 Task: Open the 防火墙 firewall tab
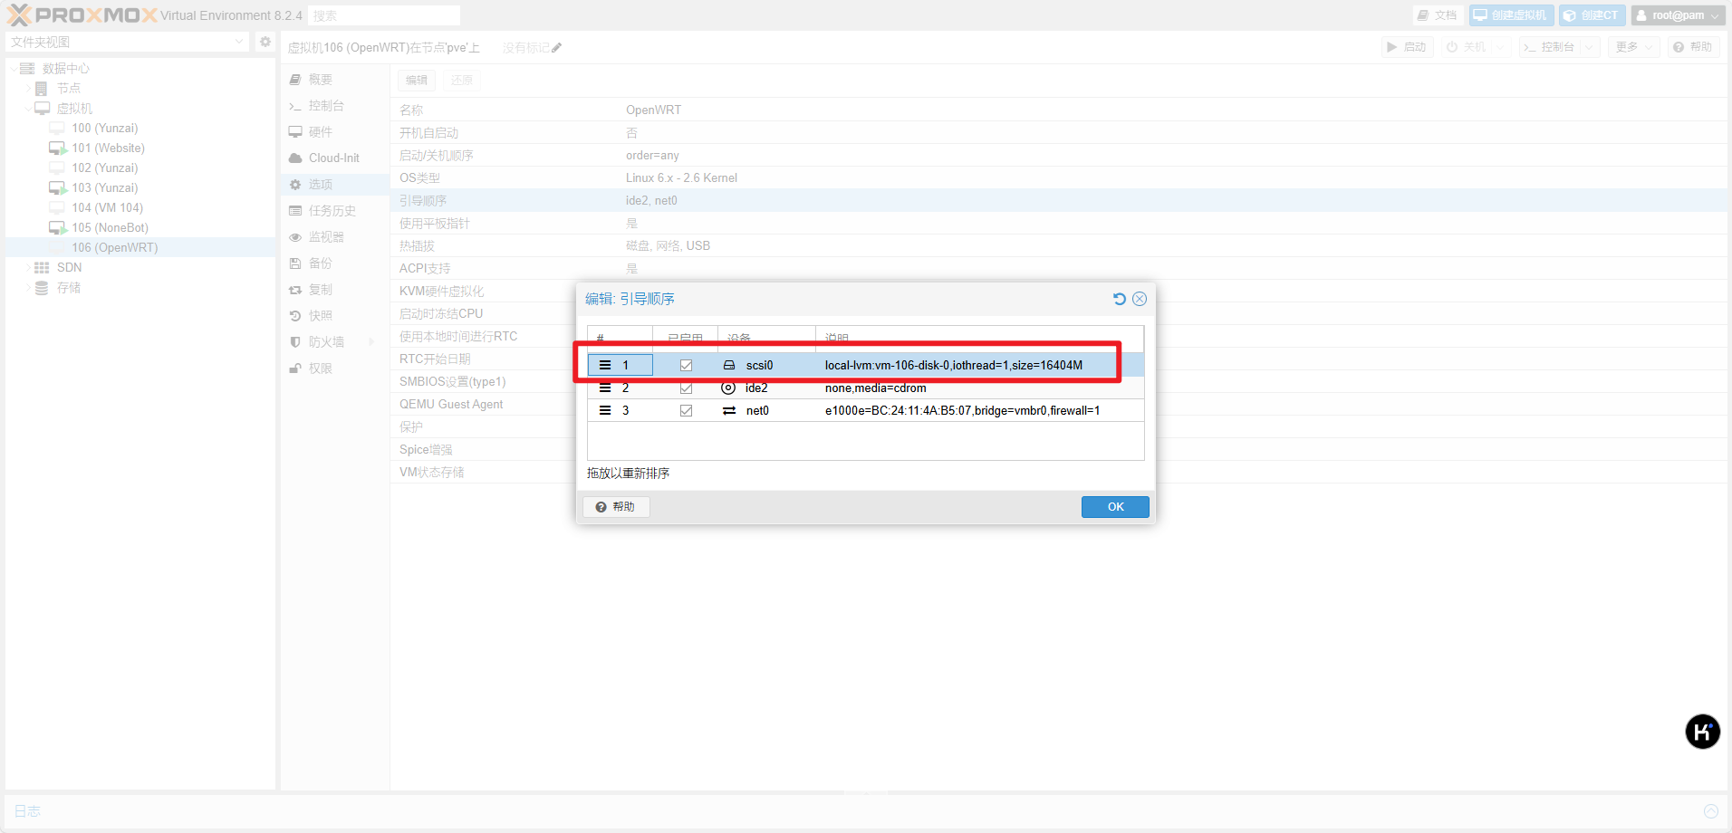coord(335,342)
